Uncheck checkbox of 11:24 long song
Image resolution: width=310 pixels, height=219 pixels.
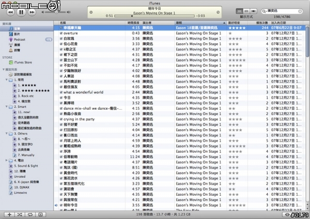[x=61, y=157]
